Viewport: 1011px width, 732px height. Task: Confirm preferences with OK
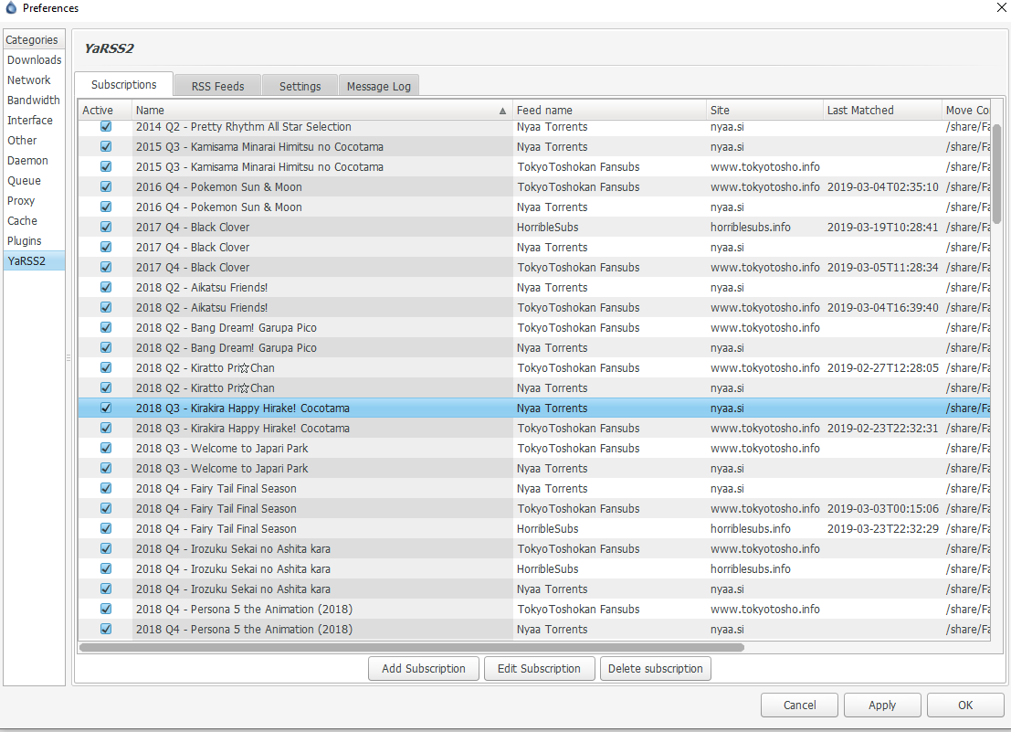click(965, 705)
